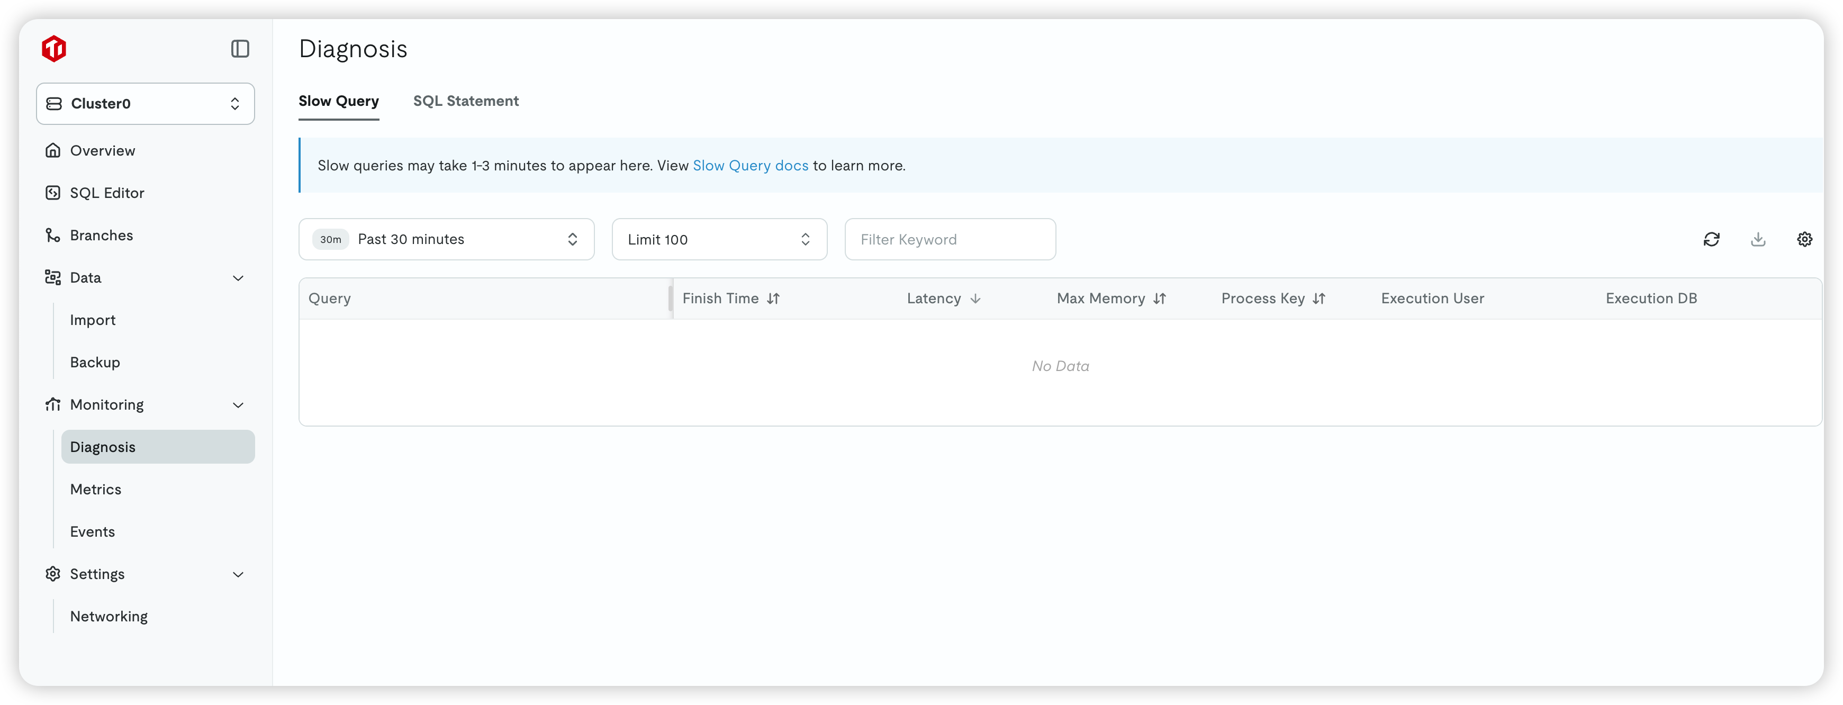Sort by the Max Memory column
1843x705 pixels.
point(1159,299)
